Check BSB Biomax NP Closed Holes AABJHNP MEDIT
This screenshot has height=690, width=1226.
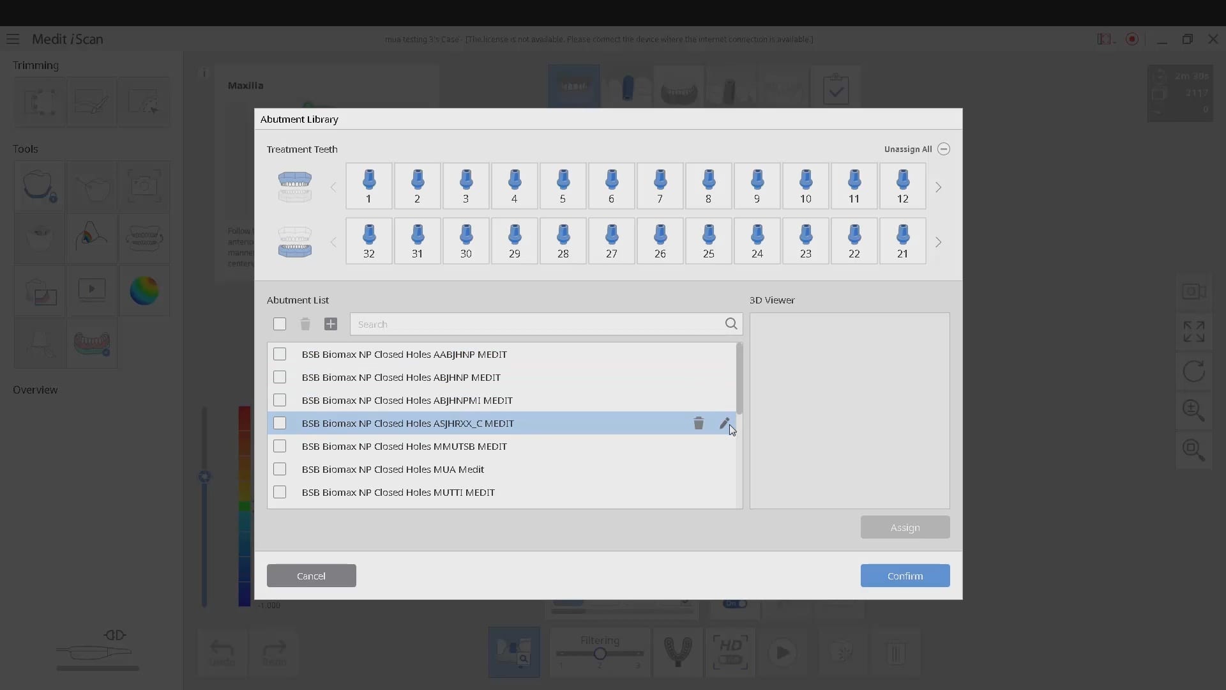coord(280,354)
